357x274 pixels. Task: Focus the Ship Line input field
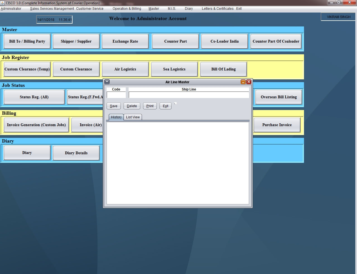(189, 95)
